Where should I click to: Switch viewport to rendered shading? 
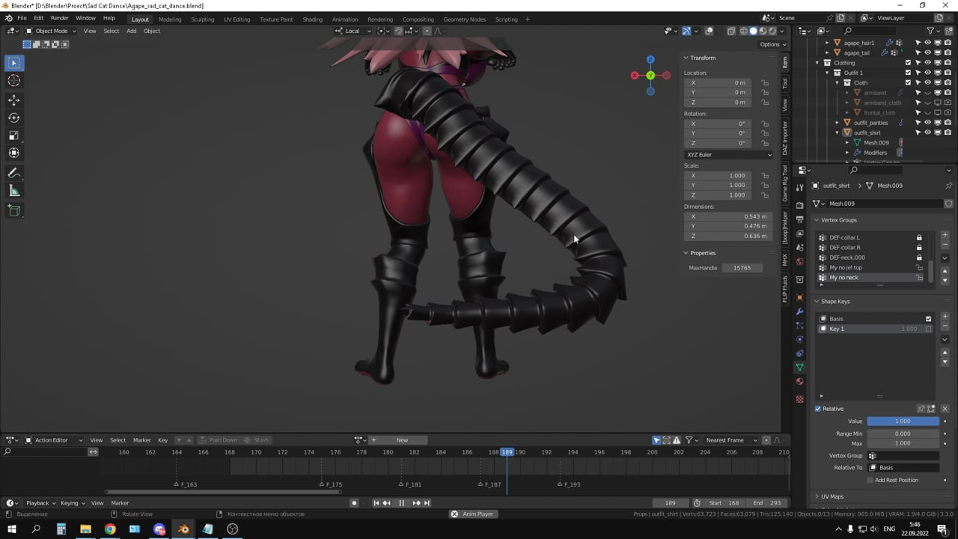773,31
